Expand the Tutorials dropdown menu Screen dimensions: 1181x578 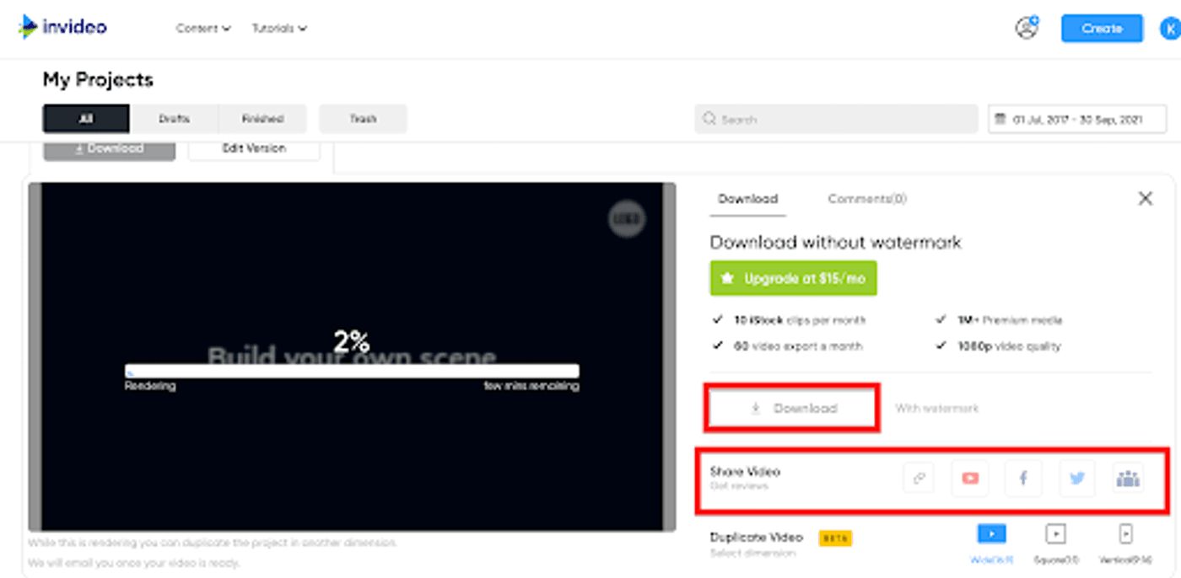(279, 29)
